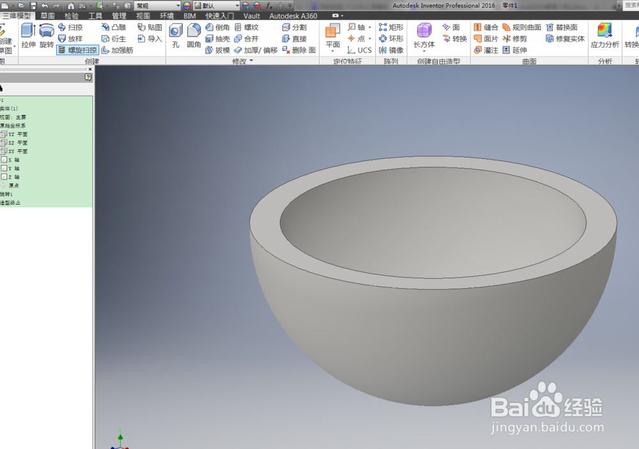The width and height of the screenshot is (639, 449).
Task: Open browser panel help button
Action: 88,77
